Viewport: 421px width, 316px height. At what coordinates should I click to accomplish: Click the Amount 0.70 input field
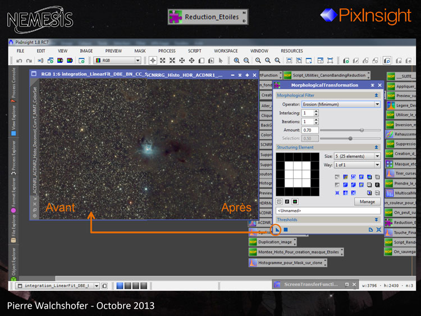310,130
